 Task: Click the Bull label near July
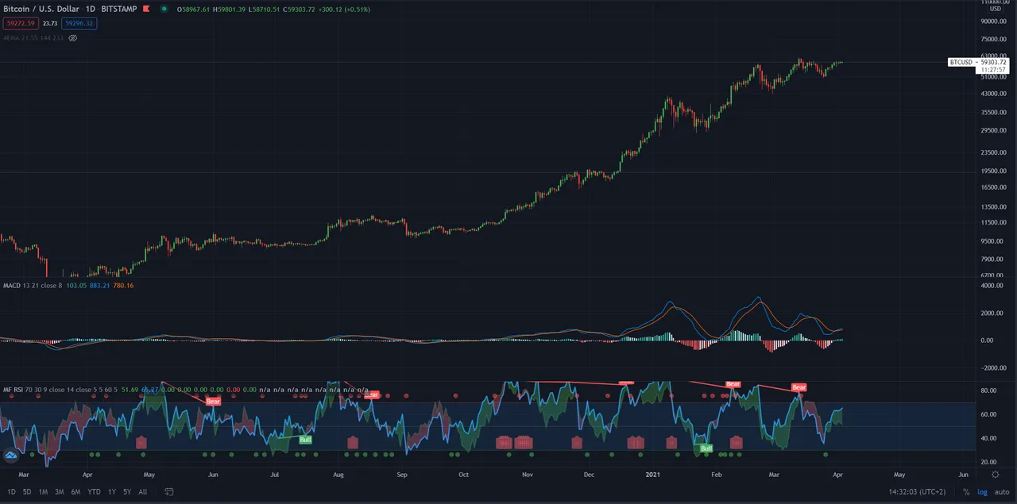tap(305, 439)
